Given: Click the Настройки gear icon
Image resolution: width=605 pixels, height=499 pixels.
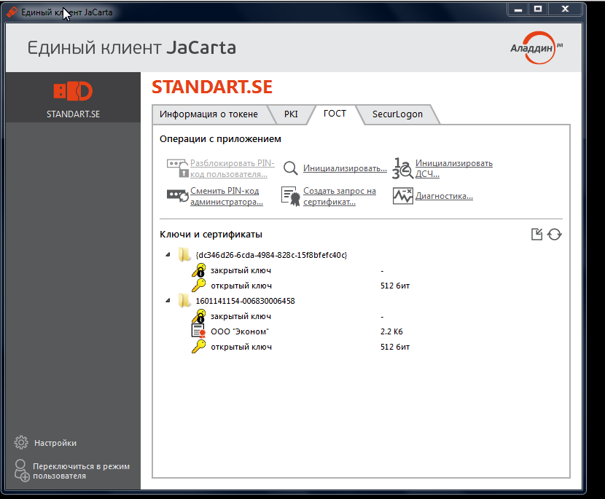Looking at the screenshot, I should click(21, 443).
